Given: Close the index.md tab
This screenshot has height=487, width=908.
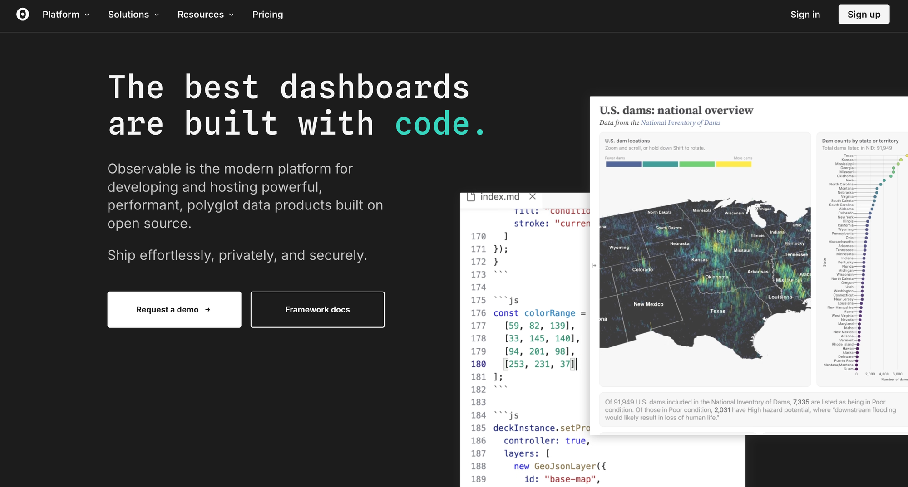Looking at the screenshot, I should (533, 197).
